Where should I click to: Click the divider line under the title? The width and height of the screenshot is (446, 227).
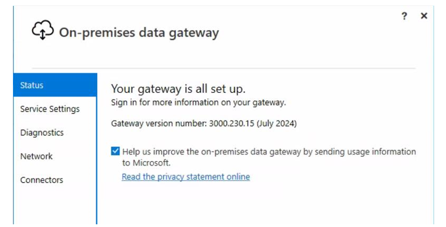click(x=224, y=68)
